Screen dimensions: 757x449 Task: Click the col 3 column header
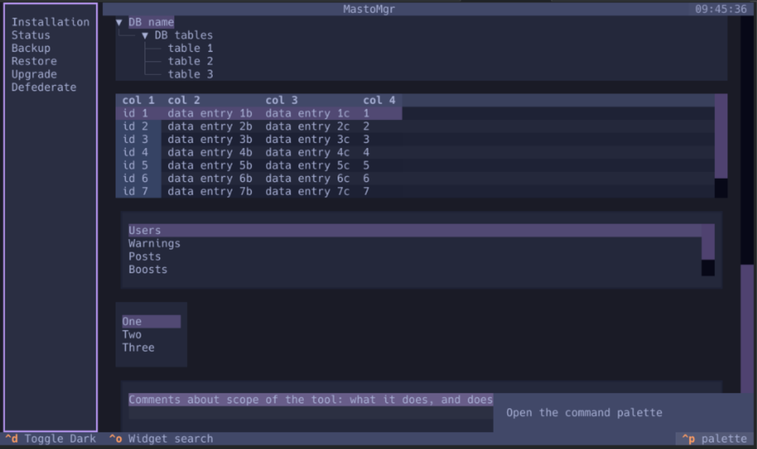point(282,101)
